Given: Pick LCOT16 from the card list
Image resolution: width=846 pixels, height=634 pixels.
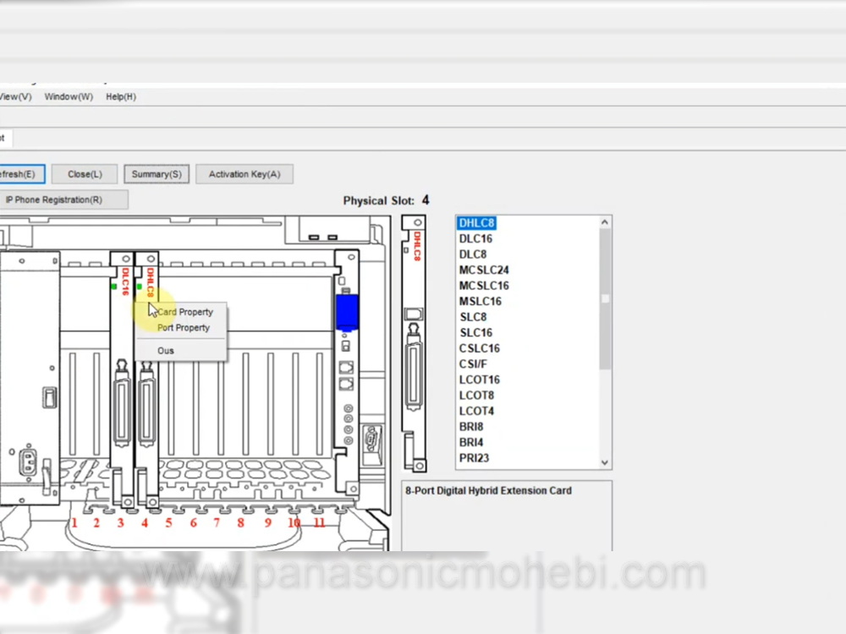Looking at the screenshot, I should (480, 380).
